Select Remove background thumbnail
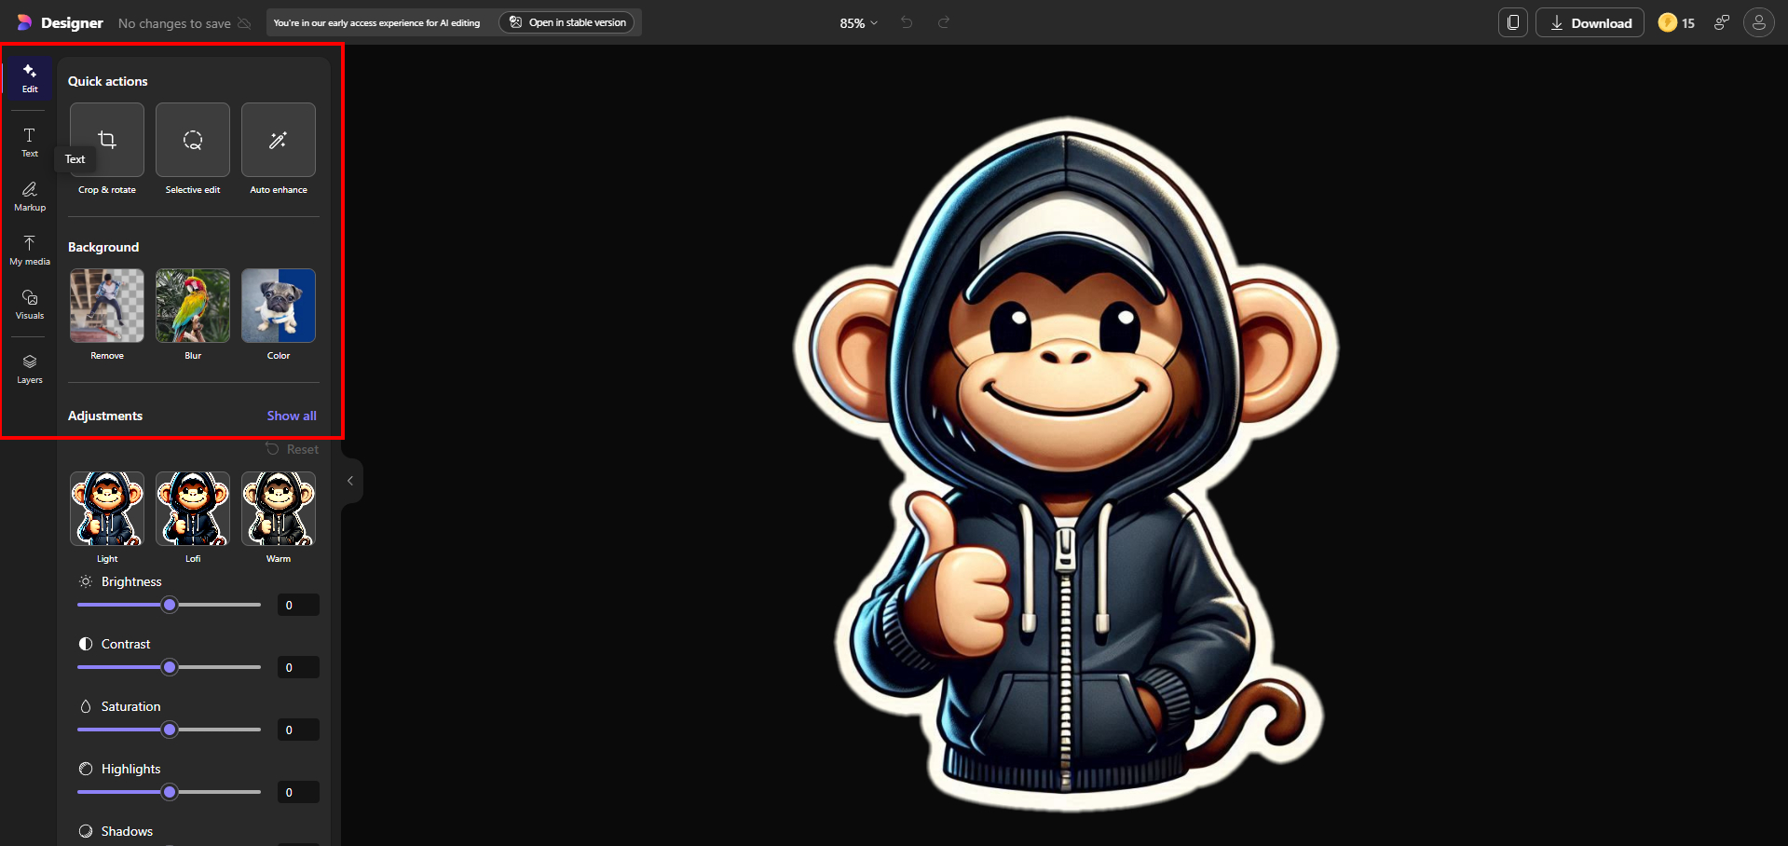This screenshot has height=846, width=1788. pos(107,306)
